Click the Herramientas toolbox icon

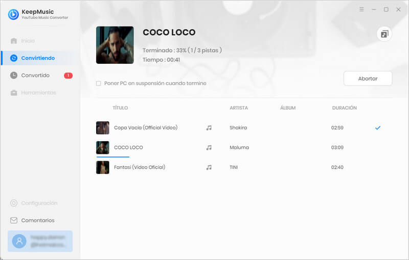pos(14,93)
